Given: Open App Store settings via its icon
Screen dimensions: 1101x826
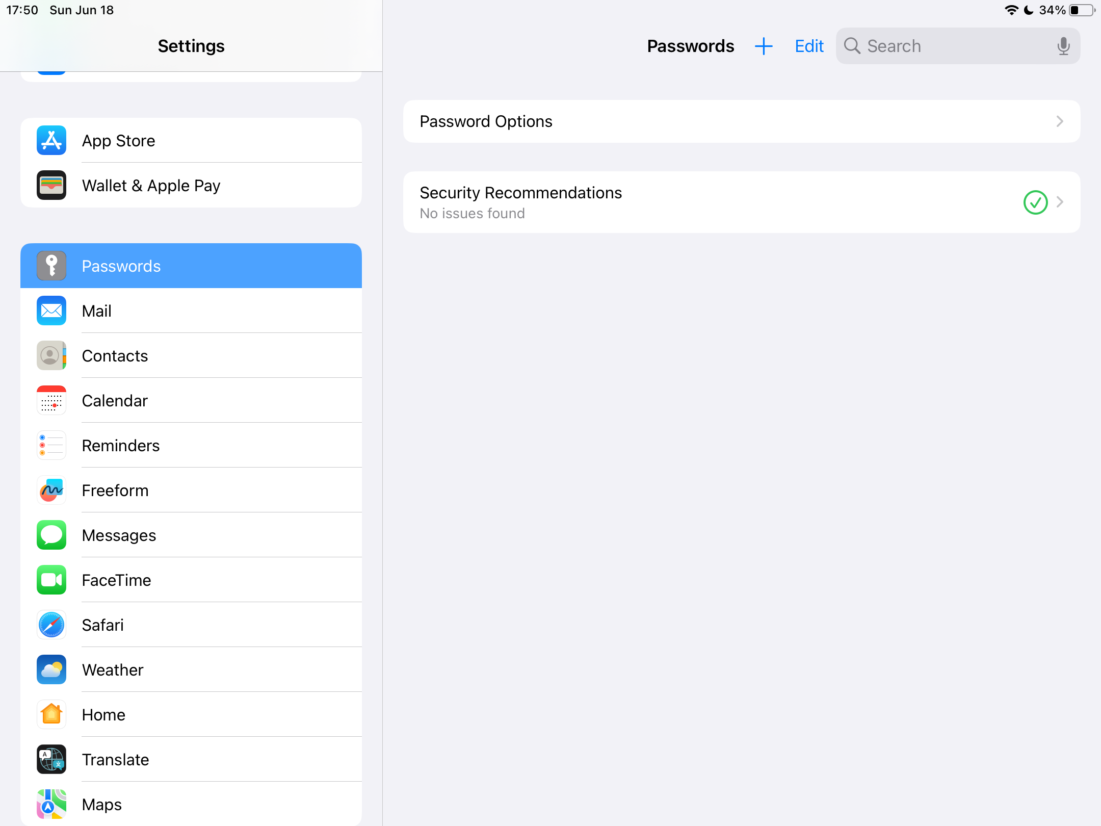Looking at the screenshot, I should [51, 140].
